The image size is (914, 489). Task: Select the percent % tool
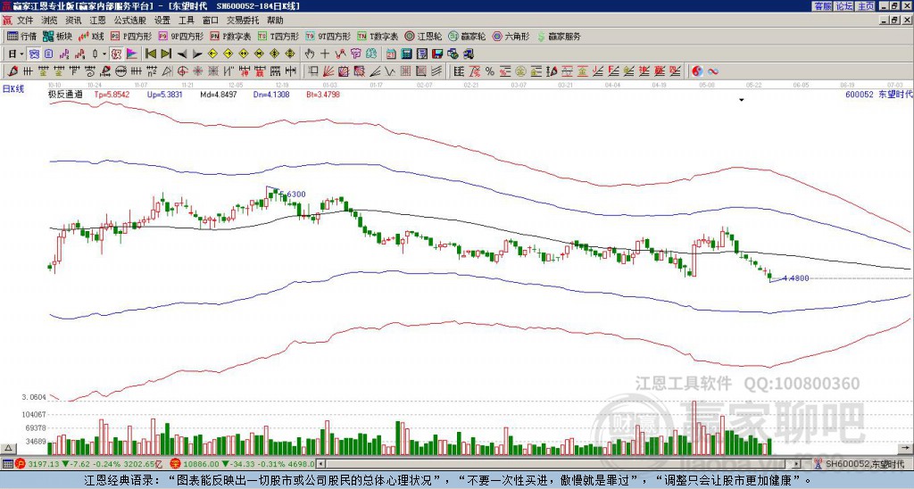pyautogui.click(x=490, y=71)
